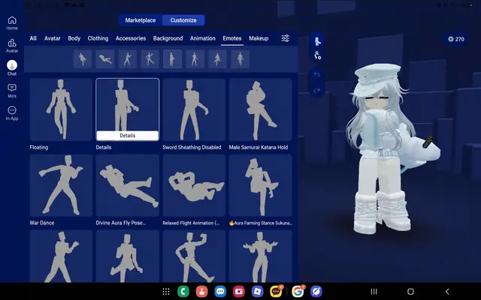Tap the Android home button

coord(410,292)
